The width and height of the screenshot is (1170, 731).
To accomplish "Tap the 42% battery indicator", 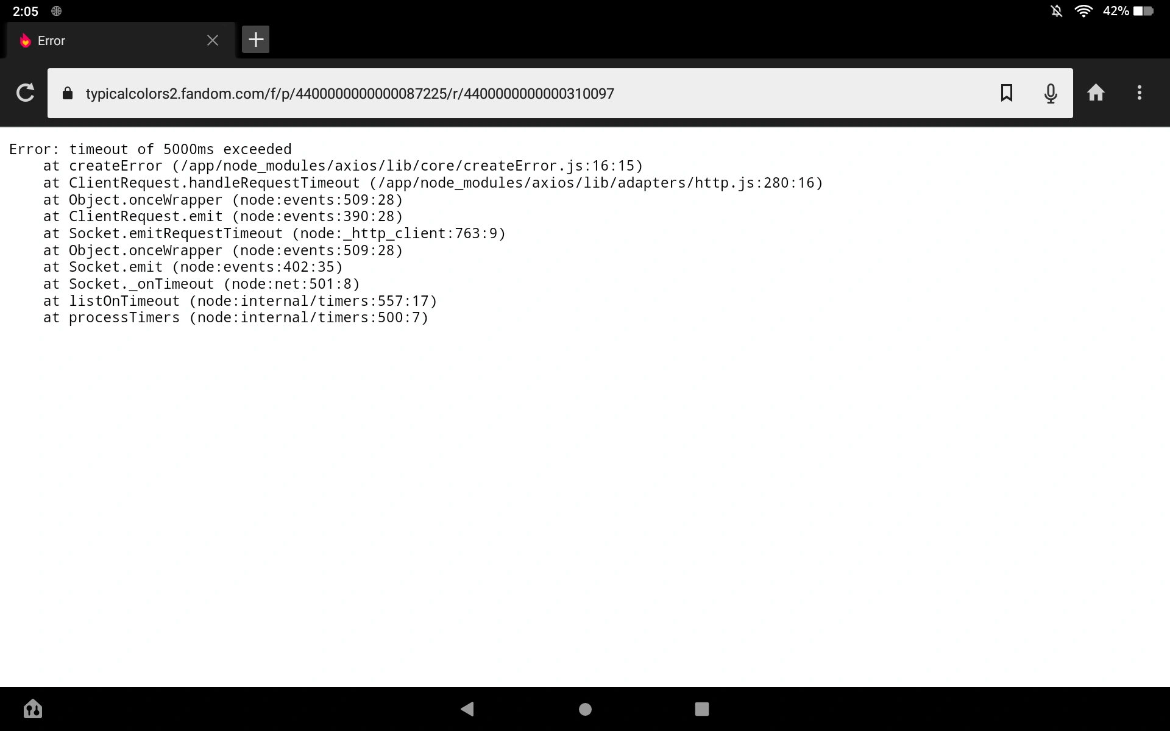I will pyautogui.click(x=1129, y=11).
